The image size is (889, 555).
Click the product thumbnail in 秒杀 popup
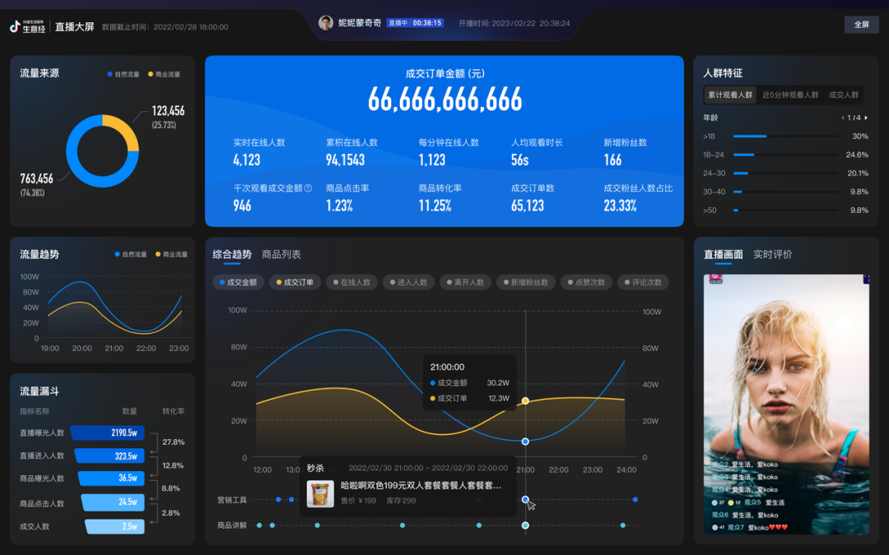320,493
